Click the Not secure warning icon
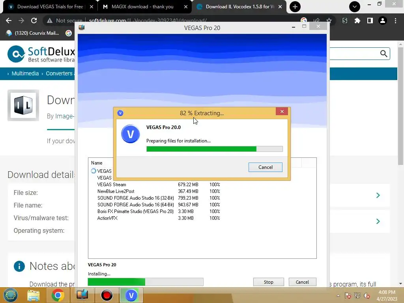 click(50, 21)
